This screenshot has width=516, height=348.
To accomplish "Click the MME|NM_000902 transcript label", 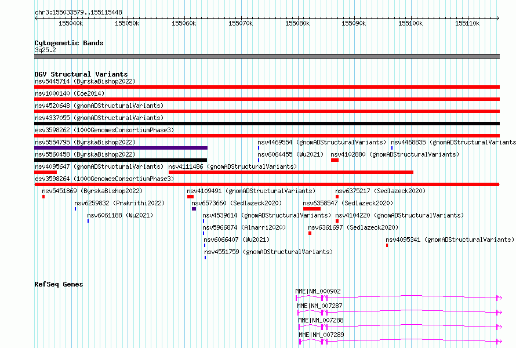I will [x=318, y=291].
